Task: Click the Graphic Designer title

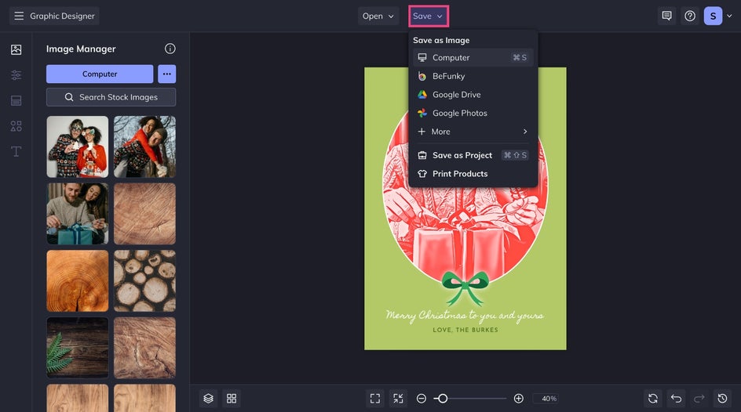Action: (x=62, y=16)
